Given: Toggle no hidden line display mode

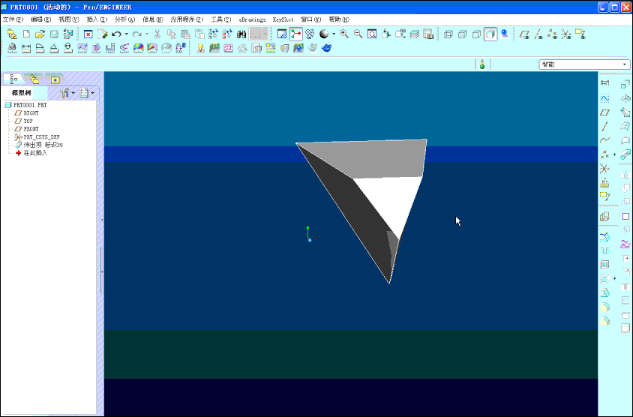Looking at the screenshot, I should [476, 34].
